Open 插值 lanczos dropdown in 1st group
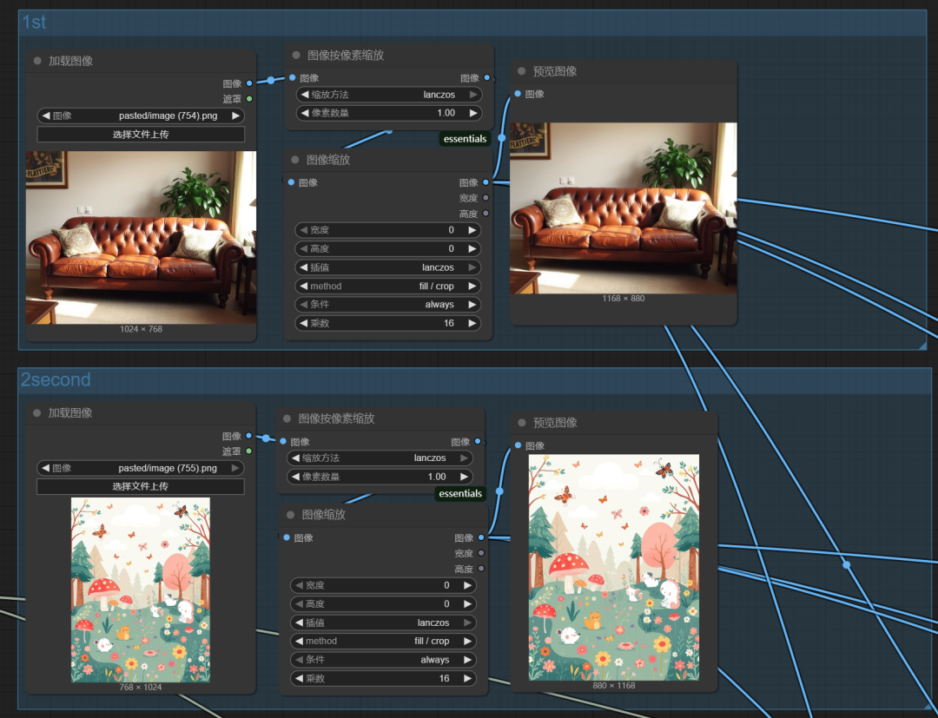Screen dimensions: 938x718 click(387, 267)
